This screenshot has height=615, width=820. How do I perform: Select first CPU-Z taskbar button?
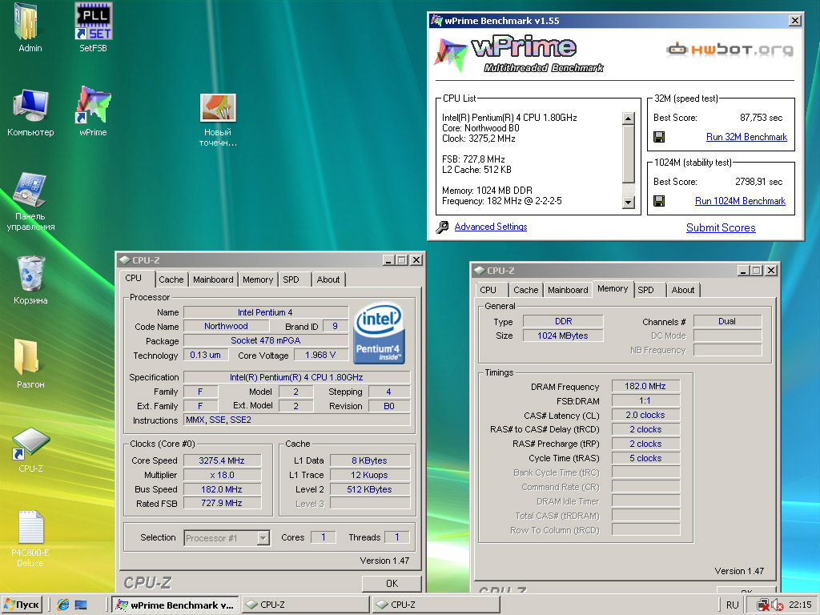307,605
